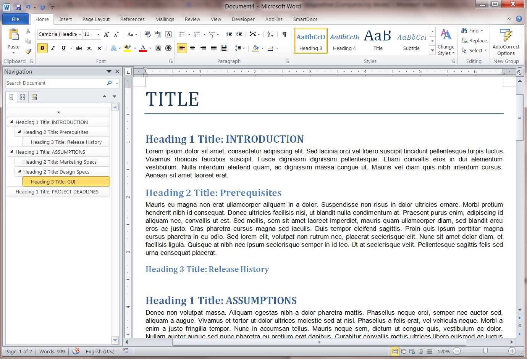Click the proofing errors status icon
Viewport: 527px width, 359px height.
click(76, 351)
